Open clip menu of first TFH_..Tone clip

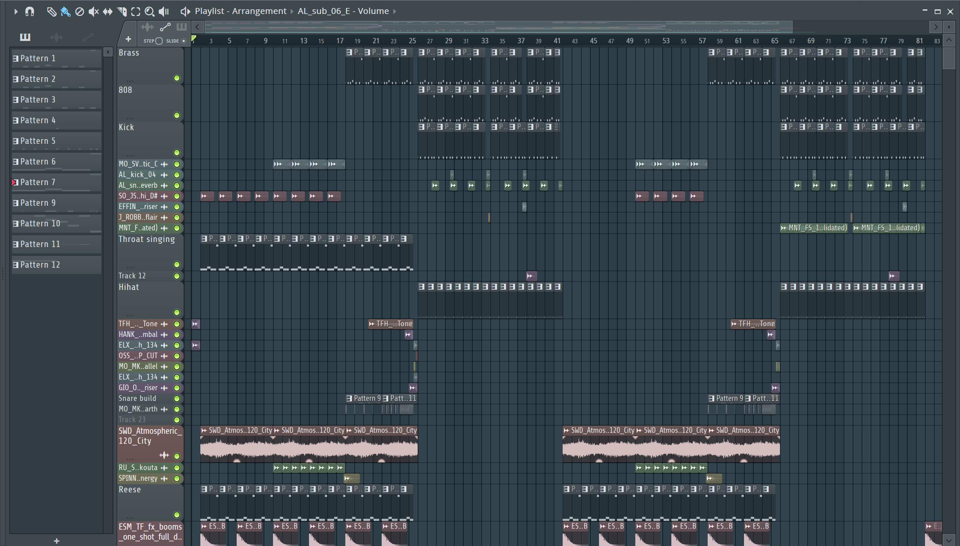pos(371,324)
